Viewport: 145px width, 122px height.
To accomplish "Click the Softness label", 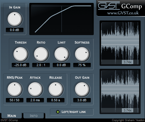I will [x=82, y=42].
